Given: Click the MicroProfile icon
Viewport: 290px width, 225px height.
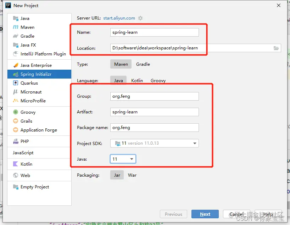Looking at the screenshot, I should pyautogui.click(x=16, y=101).
